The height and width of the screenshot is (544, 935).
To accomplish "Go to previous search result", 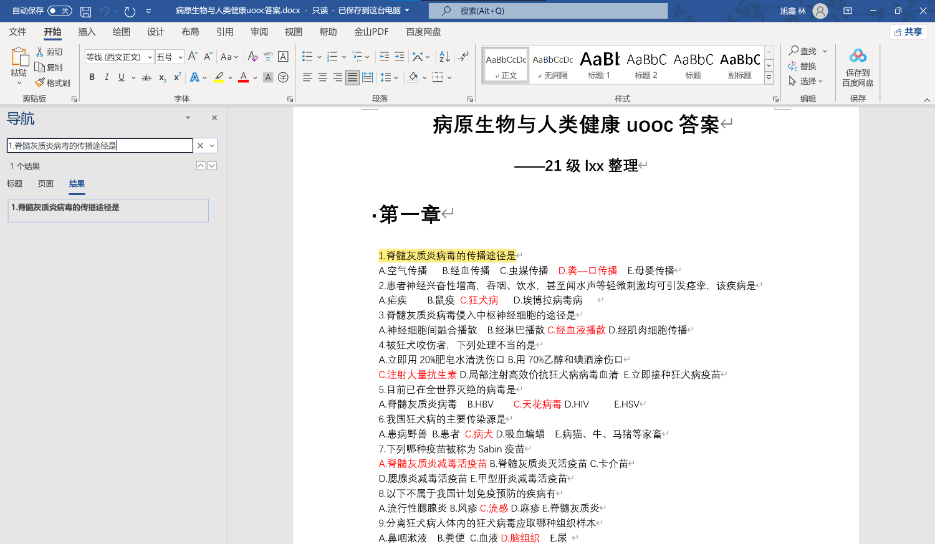I will [x=201, y=166].
